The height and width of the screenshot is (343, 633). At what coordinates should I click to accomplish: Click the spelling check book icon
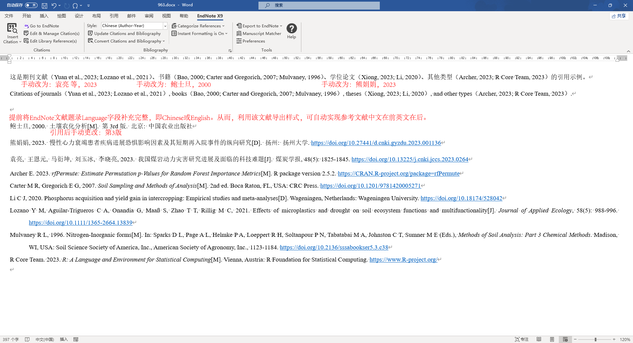point(27,339)
